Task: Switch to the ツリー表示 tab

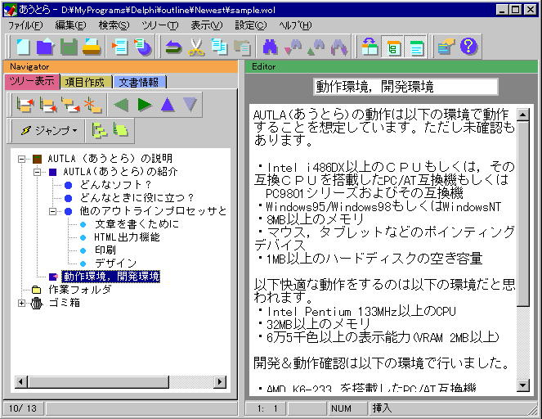Action: (x=32, y=81)
